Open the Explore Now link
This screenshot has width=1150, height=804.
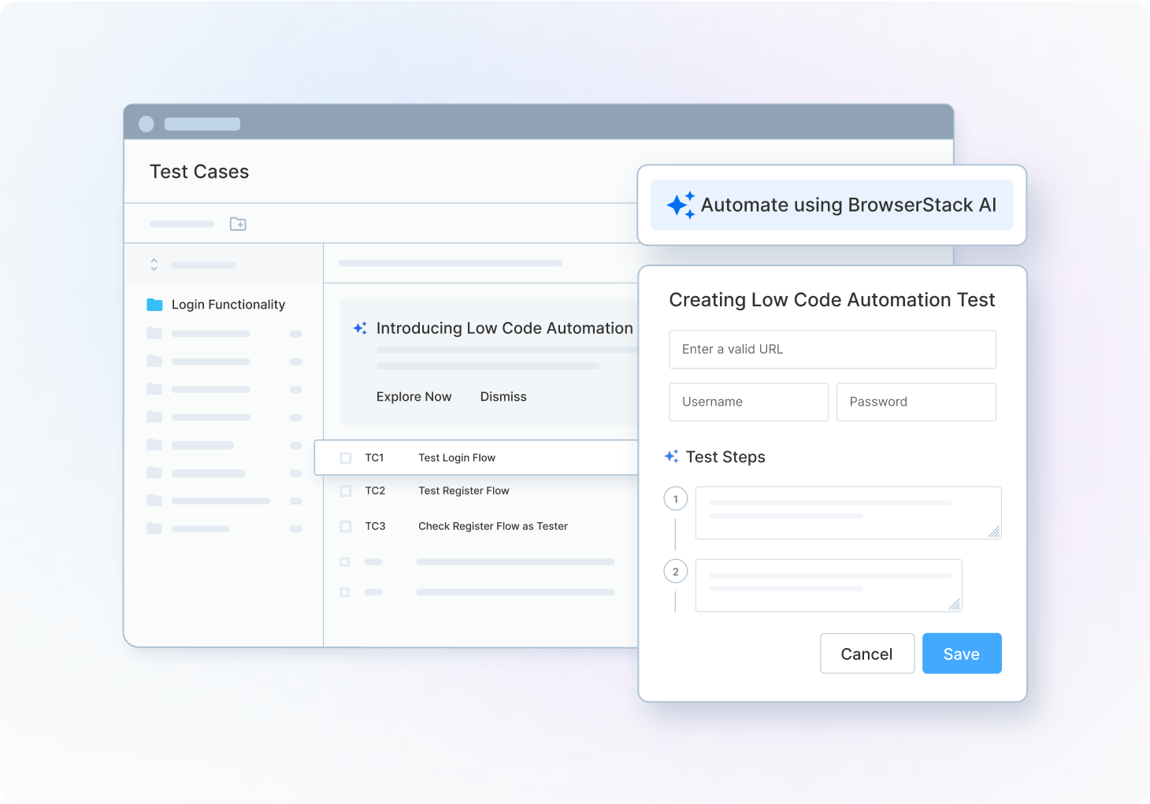(x=414, y=396)
